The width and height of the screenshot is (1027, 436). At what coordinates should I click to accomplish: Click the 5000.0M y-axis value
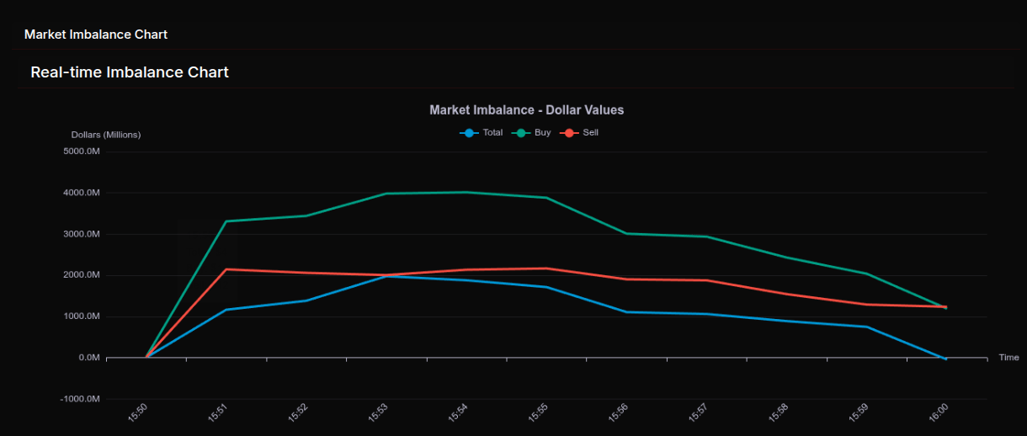(82, 152)
